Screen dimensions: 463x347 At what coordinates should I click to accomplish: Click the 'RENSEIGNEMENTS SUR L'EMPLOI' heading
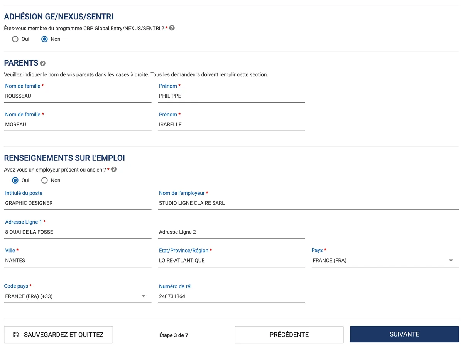tap(64, 158)
